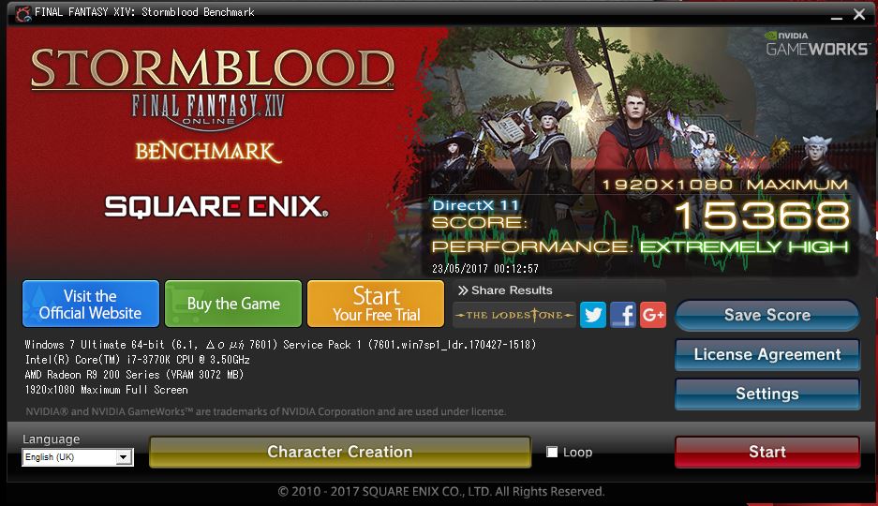Expand the Share Results chevron
Screen dimensions: 878x506
pyautogui.click(x=463, y=290)
